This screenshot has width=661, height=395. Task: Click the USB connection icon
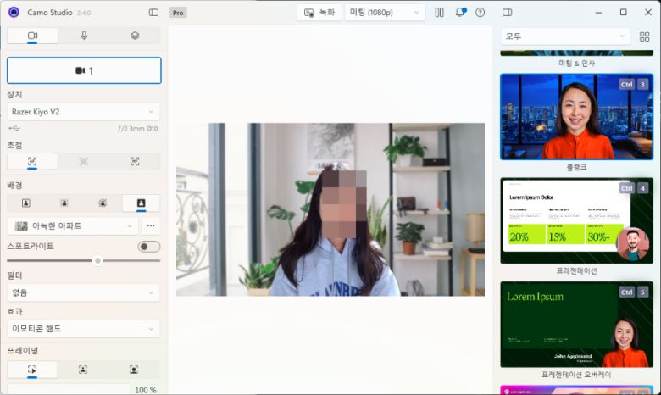14,128
